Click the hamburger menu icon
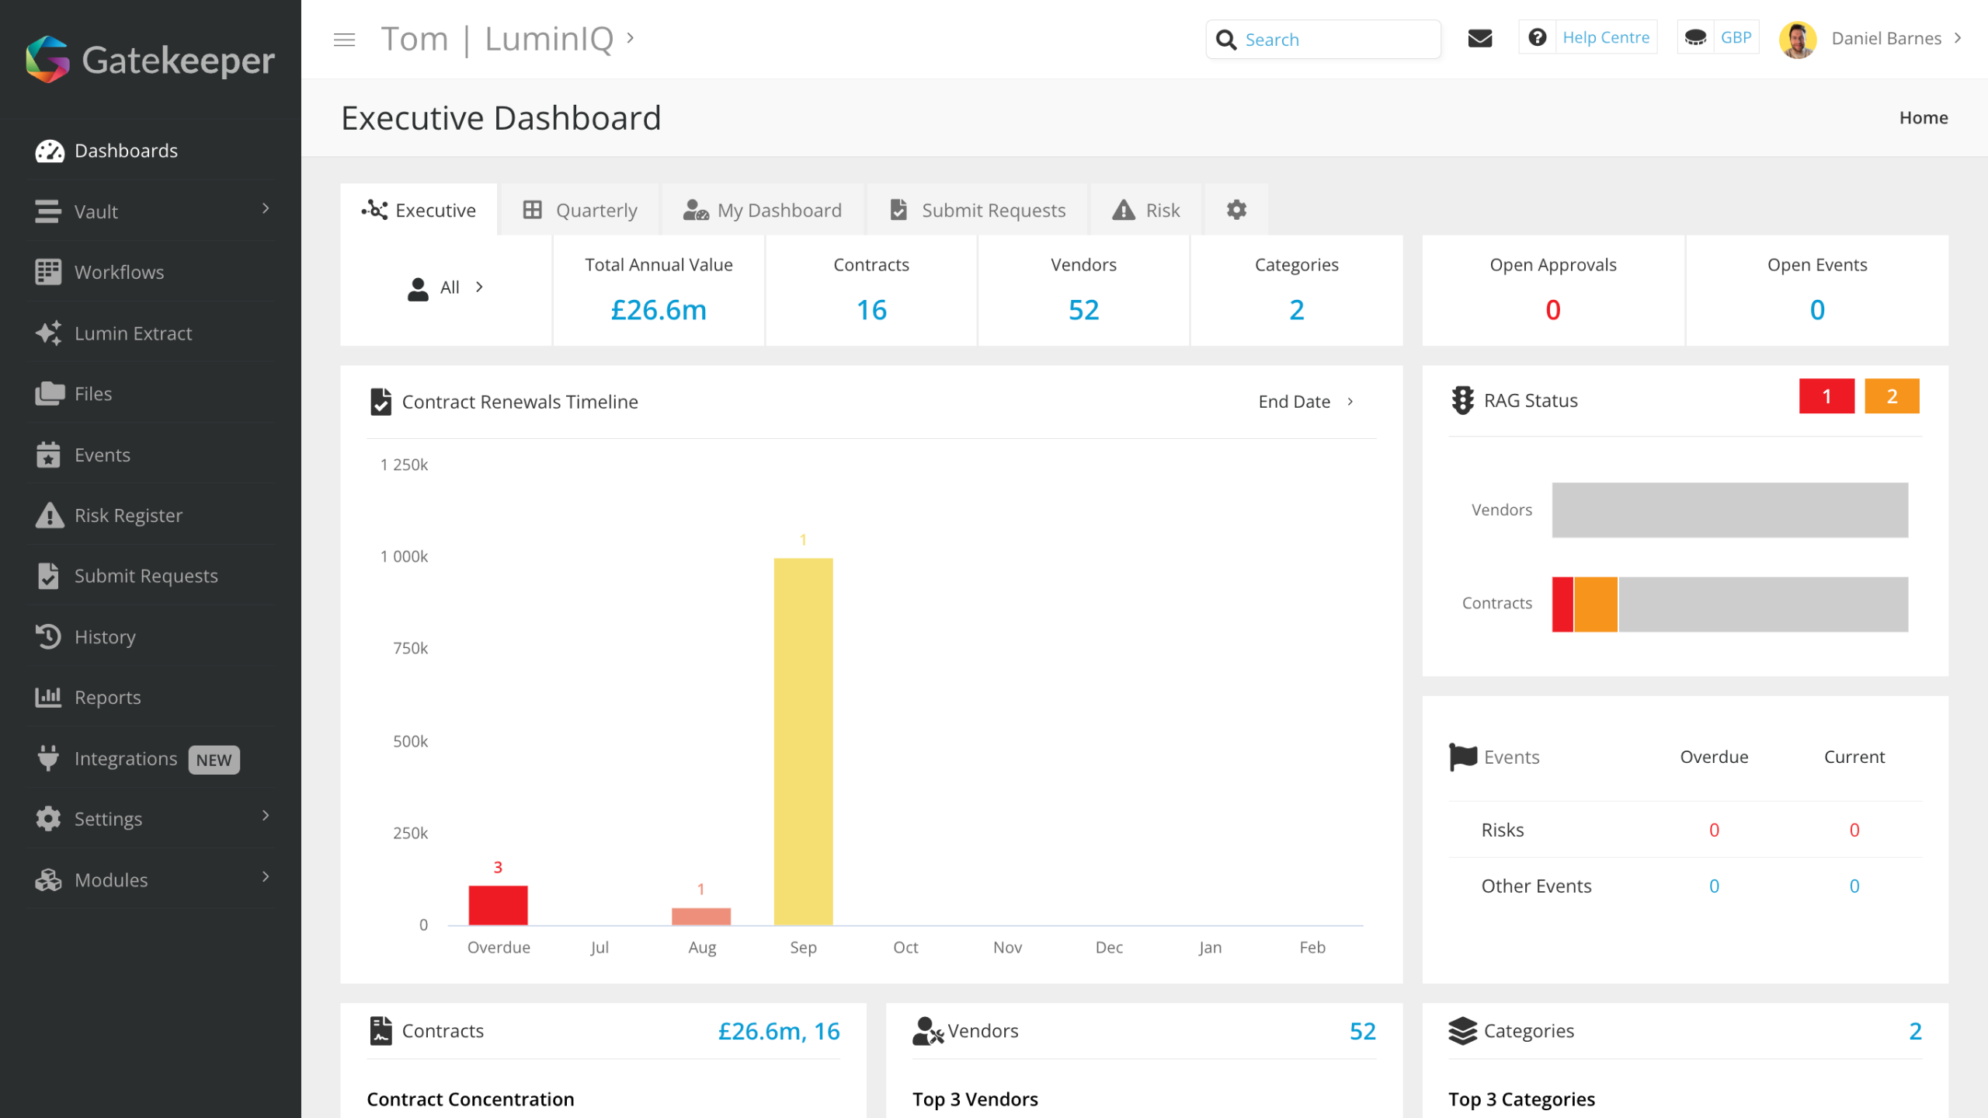The height and width of the screenshot is (1118, 1988). point(344,39)
